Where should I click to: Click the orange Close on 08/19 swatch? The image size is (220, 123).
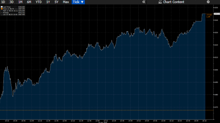tap(2, 9)
